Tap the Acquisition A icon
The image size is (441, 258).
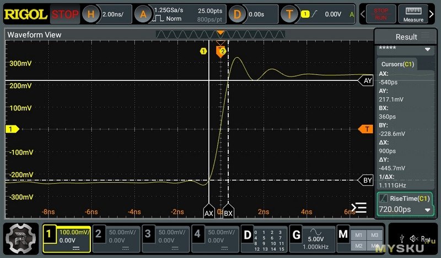[x=144, y=14]
